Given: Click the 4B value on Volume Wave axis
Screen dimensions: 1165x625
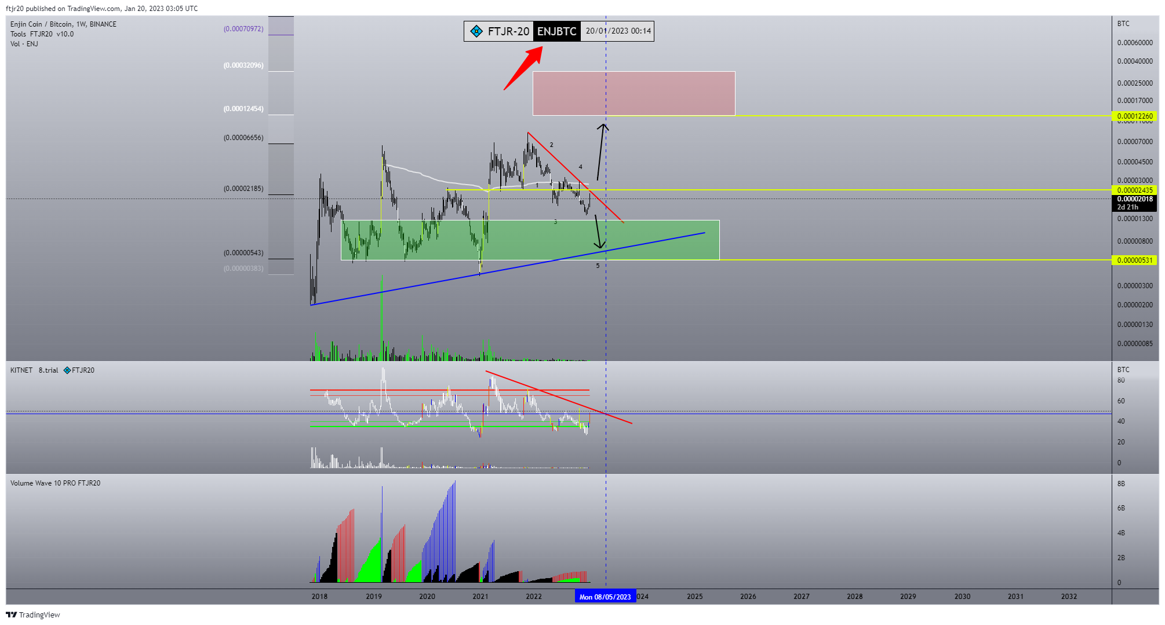Looking at the screenshot, I should coord(1121,533).
